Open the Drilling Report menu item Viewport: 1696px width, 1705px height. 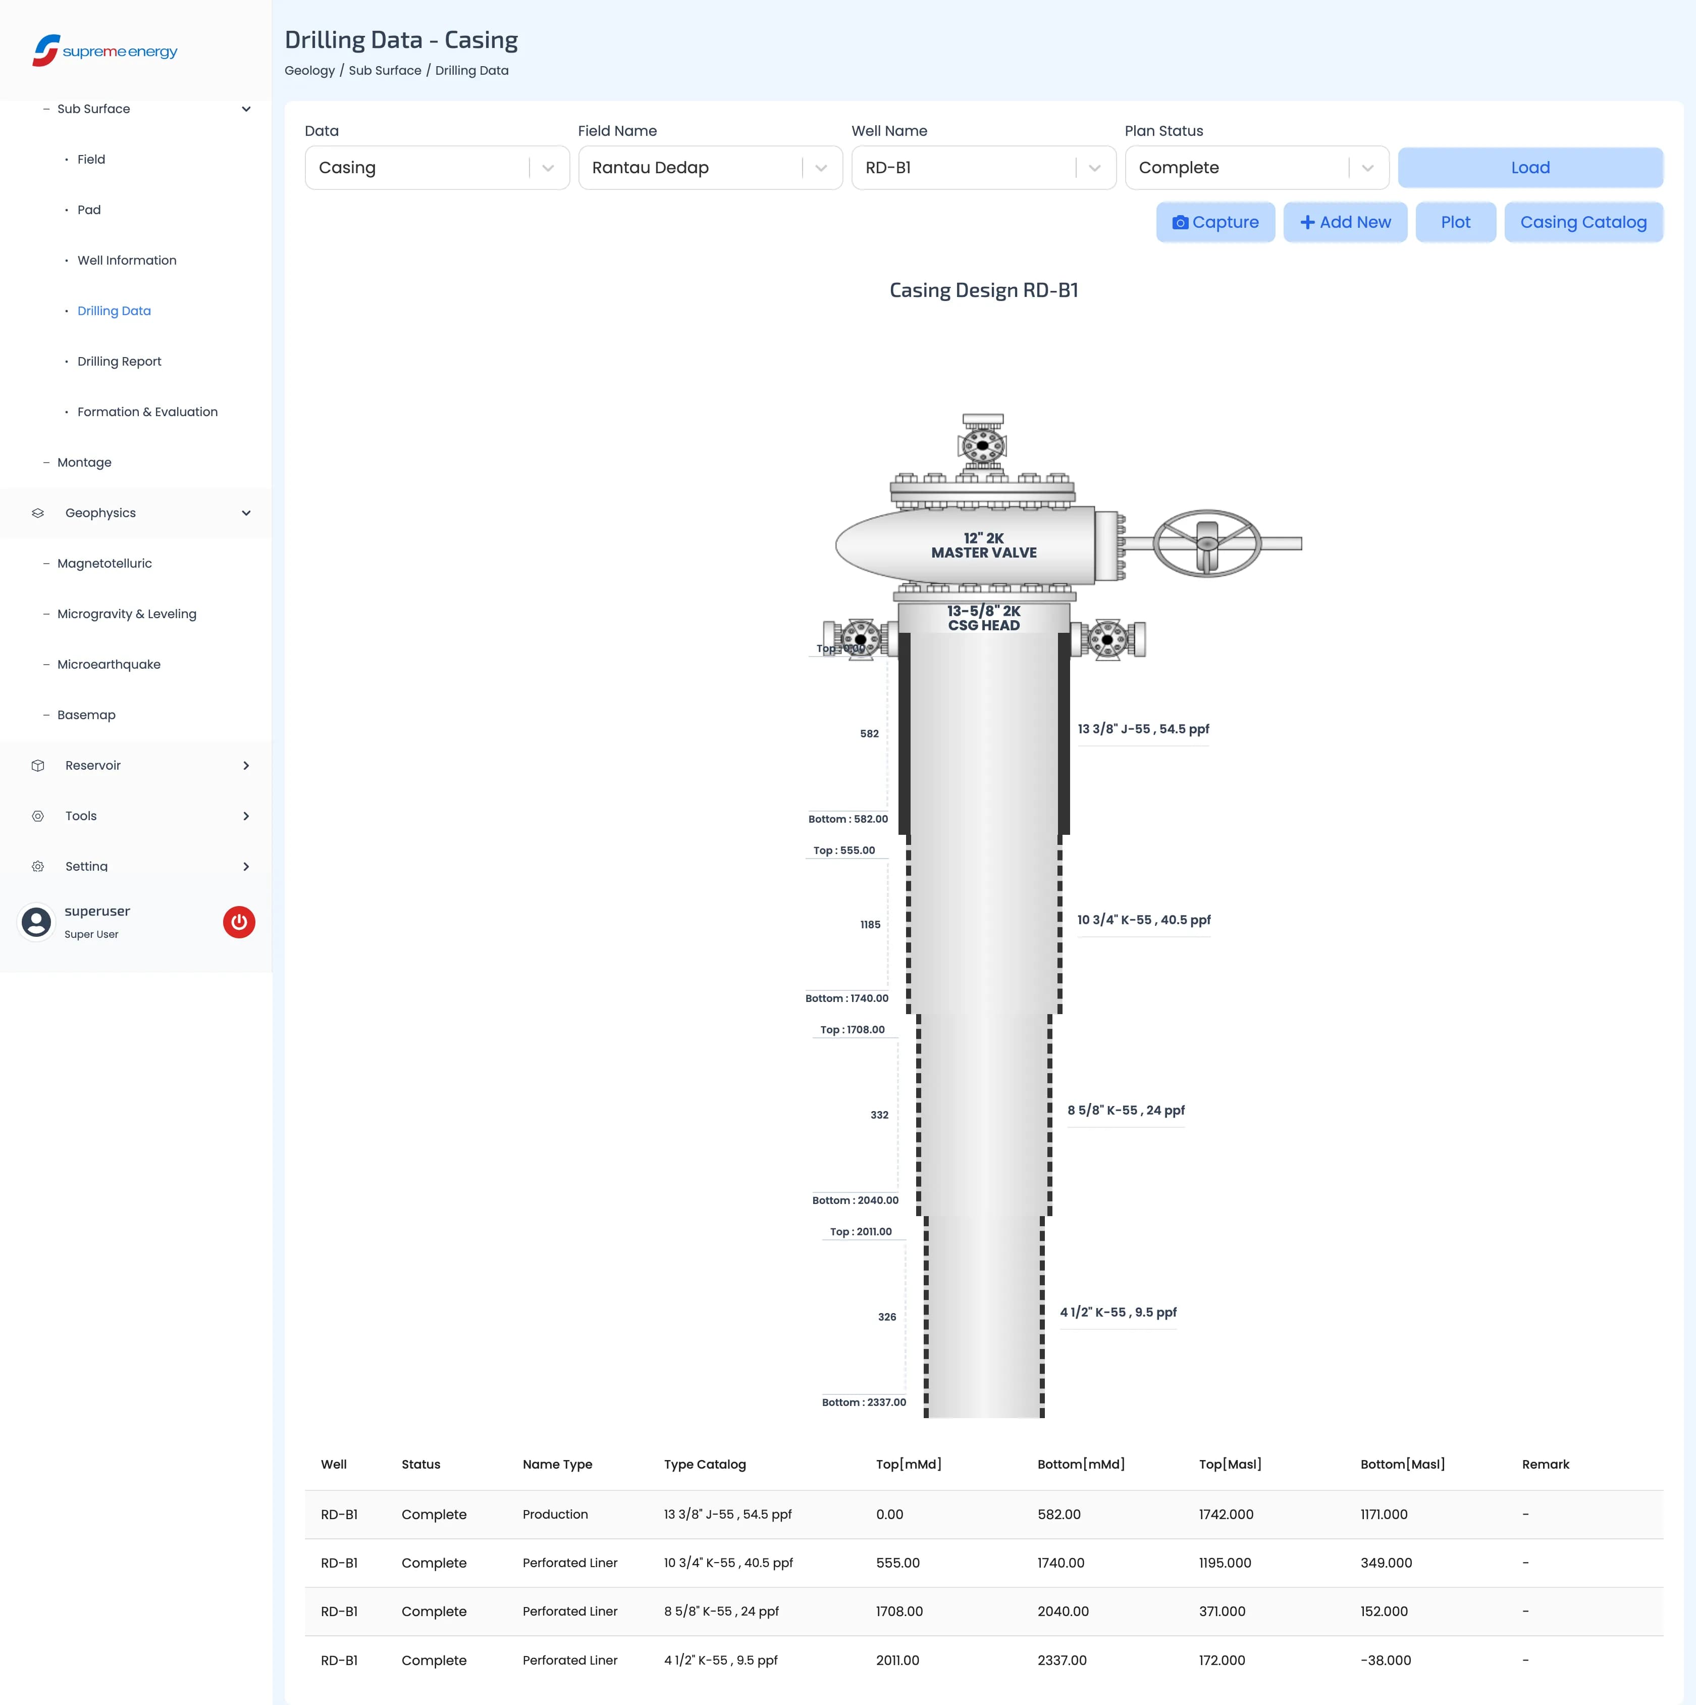click(119, 361)
